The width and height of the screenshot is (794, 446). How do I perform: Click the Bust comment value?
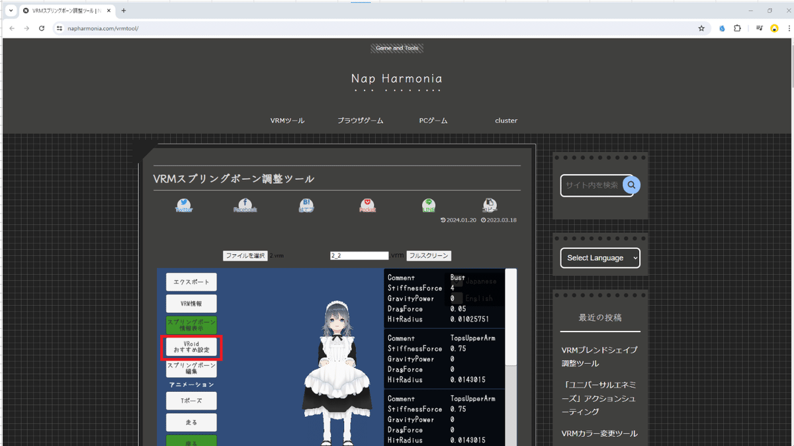[x=458, y=278]
